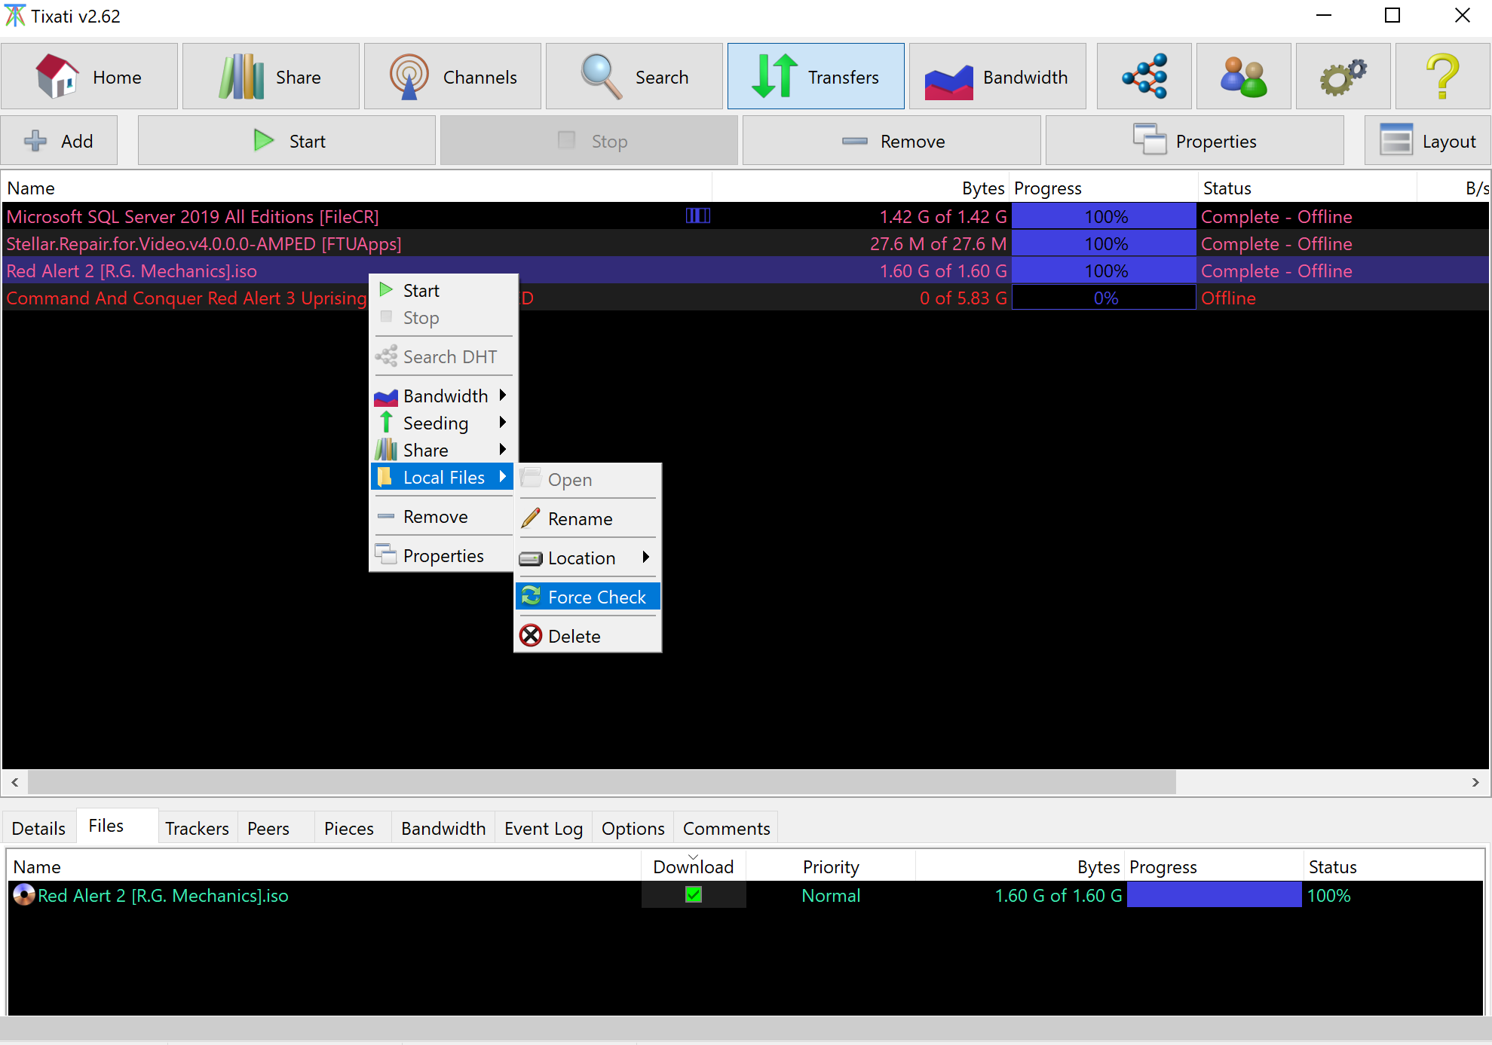Screen dimensions: 1492x1045
Task: Go to the Bandwidth graph view
Action: point(997,76)
